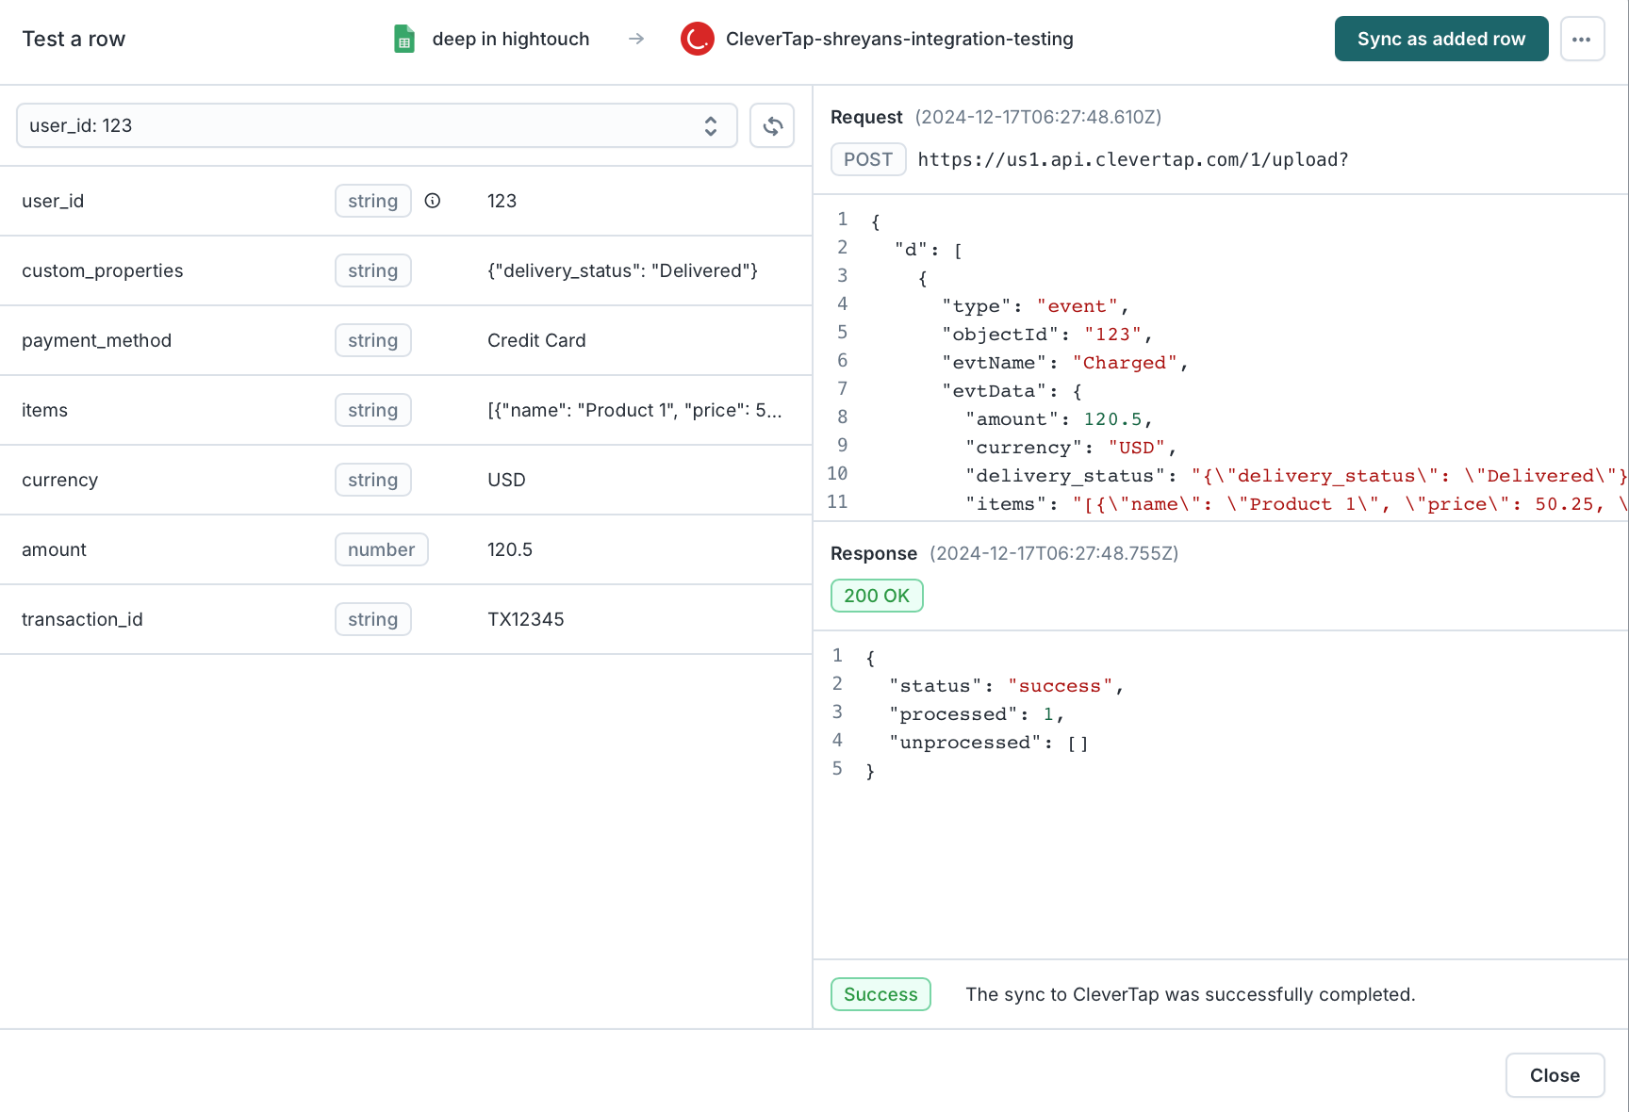The width and height of the screenshot is (1629, 1112).
Task: Click the Response heading label
Action: click(x=874, y=553)
